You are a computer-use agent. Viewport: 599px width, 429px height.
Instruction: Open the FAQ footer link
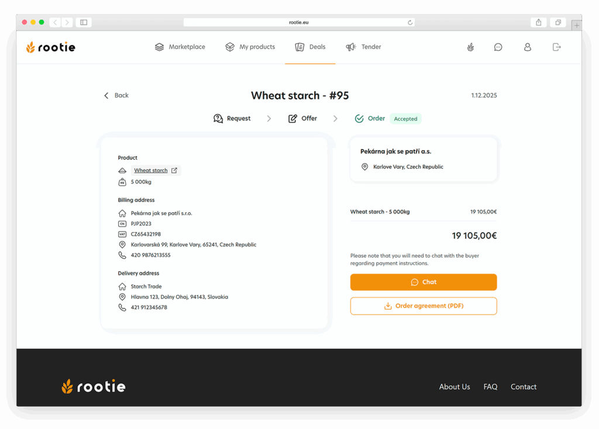point(490,387)
